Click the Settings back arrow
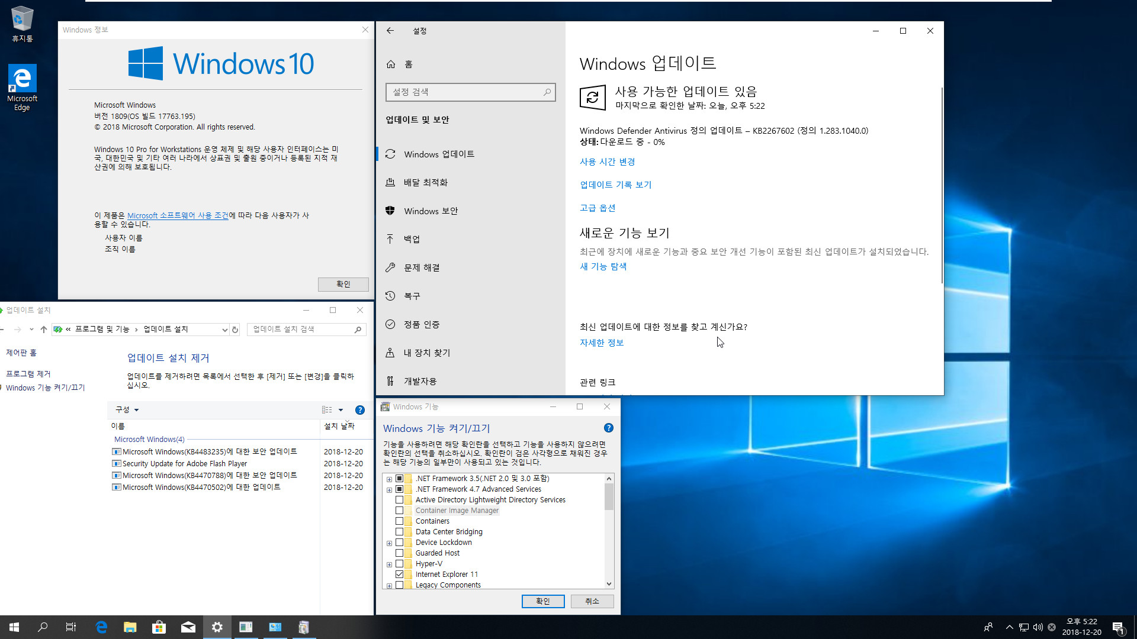Screen dimensions: 1137x639 point(390,31)
